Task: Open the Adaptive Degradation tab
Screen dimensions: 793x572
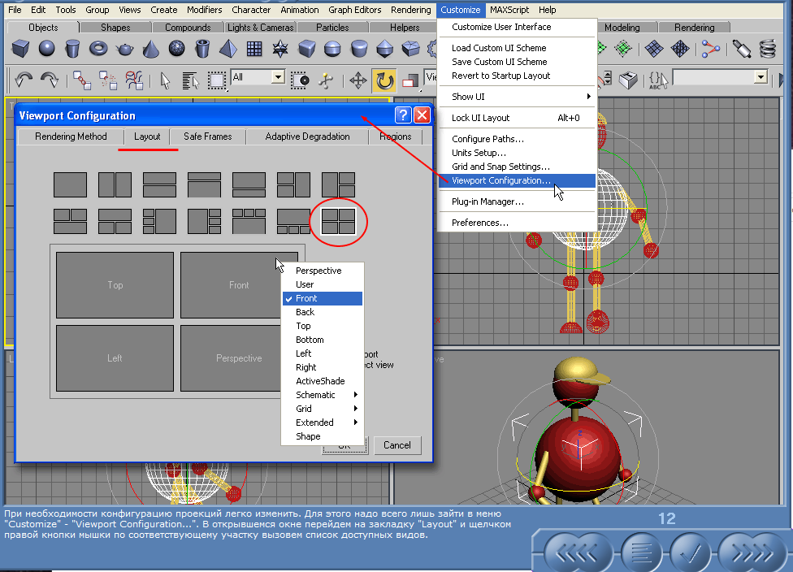Action: click(307, 136)
